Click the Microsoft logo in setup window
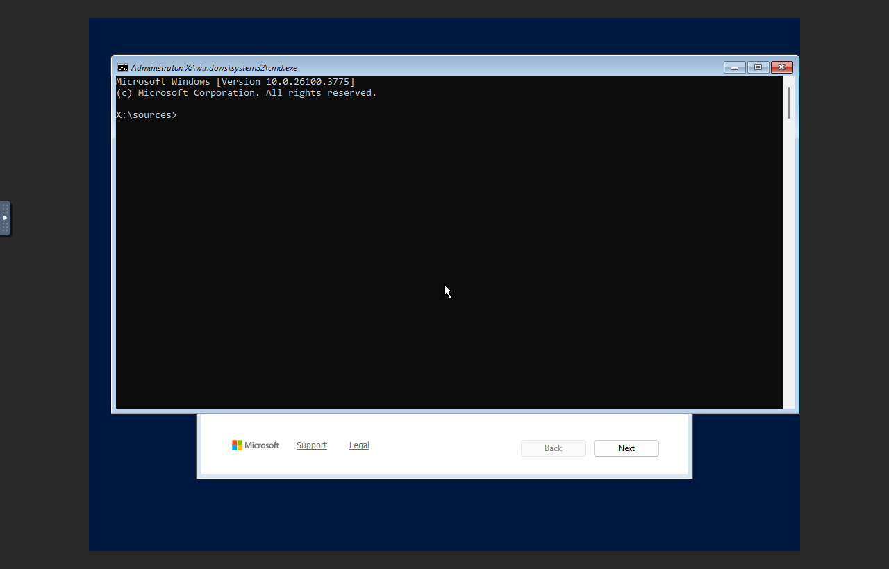The width and height of the screenshot is (889, 569). 256,445
